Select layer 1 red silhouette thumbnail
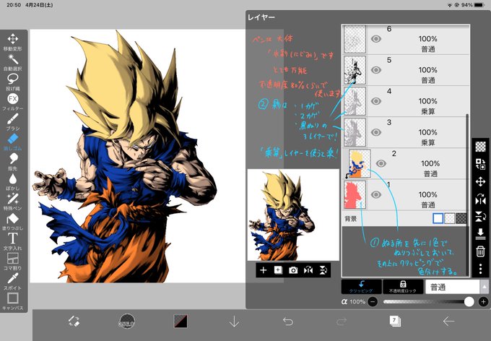 355,194
